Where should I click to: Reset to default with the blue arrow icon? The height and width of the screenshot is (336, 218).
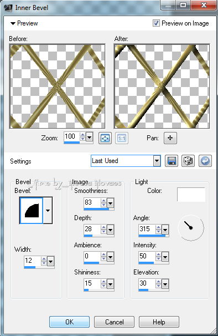pos(205,161)
